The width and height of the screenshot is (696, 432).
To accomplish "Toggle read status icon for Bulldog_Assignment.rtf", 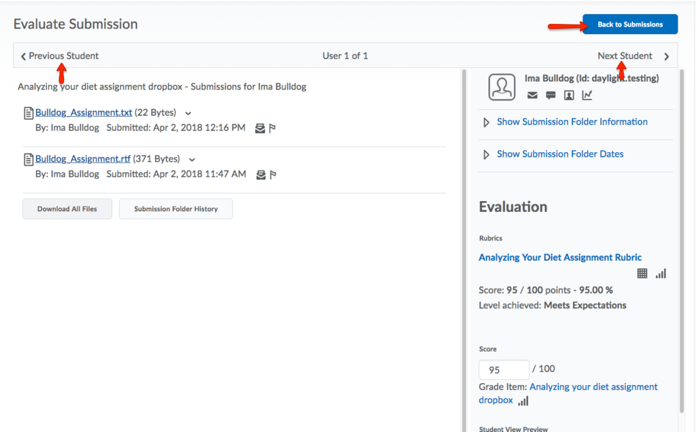I will [x=260, y=175].
